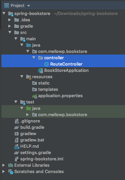Viewport: 125px width, 180px height.
Task: Collapse the green test java folder arrow
Action: (x=22, y=108)
